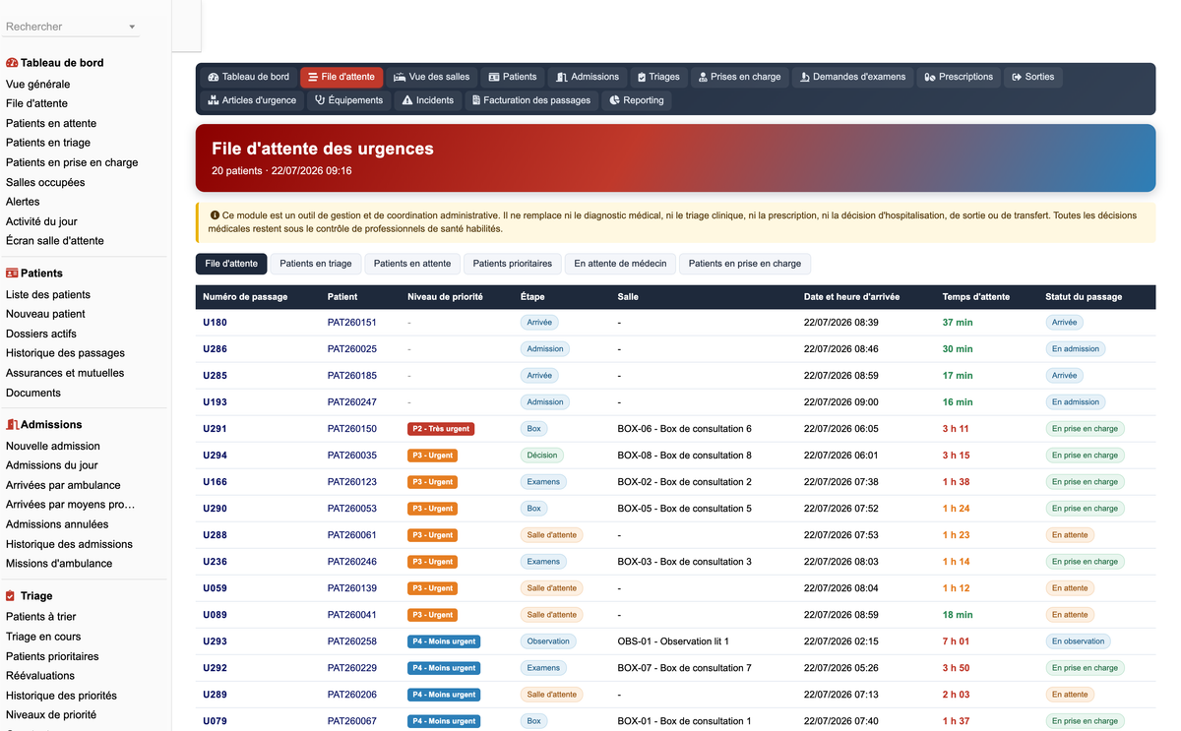Show the En attente de médecin tab
This screenshot has height=731, width=1181.
pyautogui.click(x=620, y=264)
